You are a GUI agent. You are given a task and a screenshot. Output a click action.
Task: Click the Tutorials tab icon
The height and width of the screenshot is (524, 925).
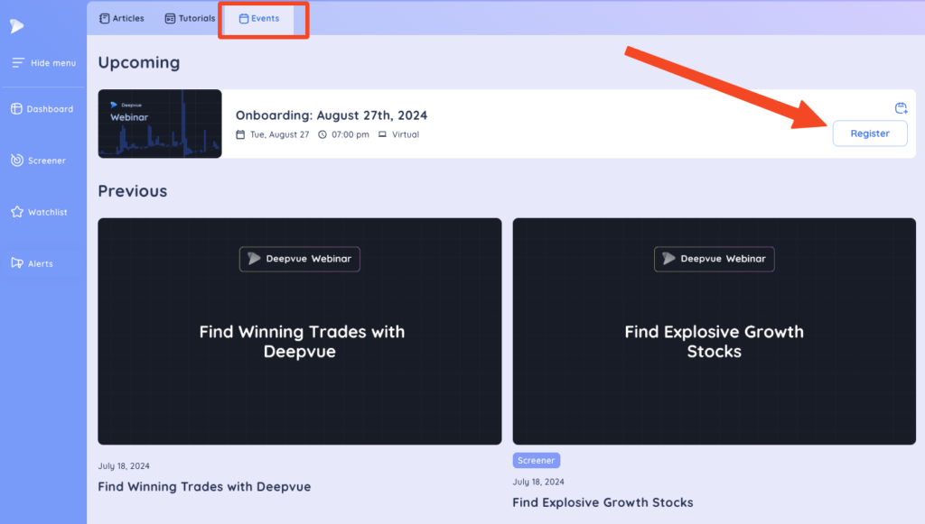click(170, 18)
